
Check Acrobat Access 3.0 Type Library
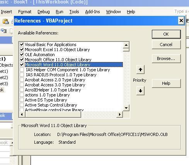pos(22,84)
